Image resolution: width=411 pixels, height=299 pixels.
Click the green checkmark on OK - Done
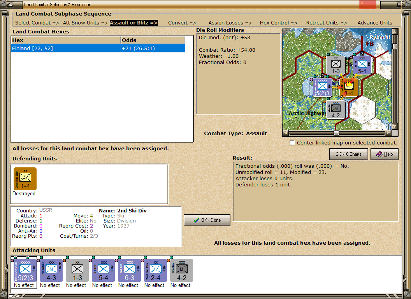[197, 220]
